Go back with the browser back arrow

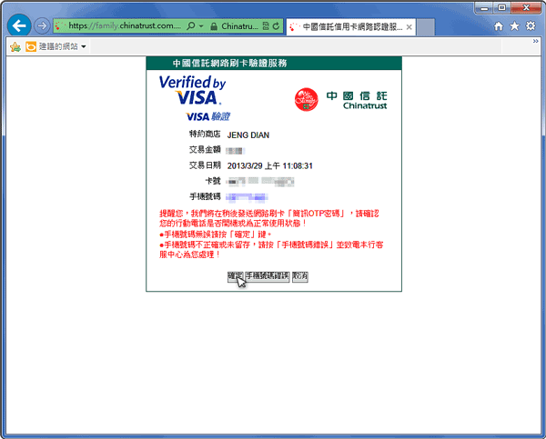(19, 25)
